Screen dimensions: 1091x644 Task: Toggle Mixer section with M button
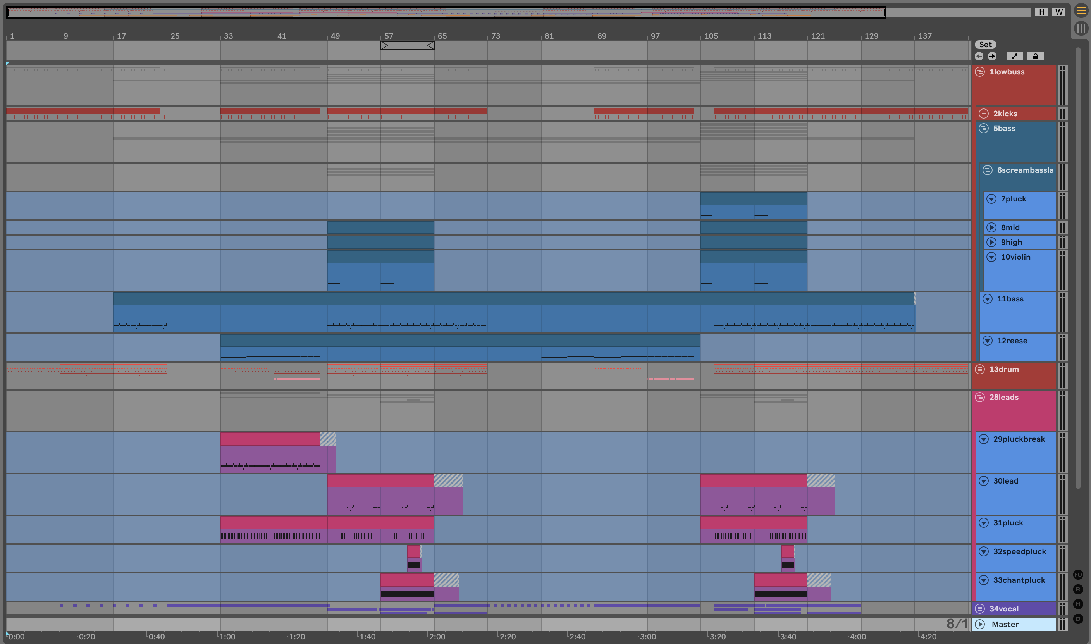pos(1078,604)
